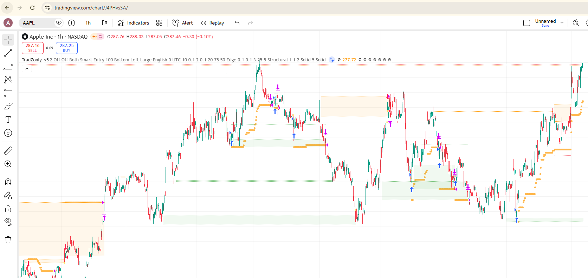Select the XABCD pattern tool
588x278 pixels.
coord(8,80)
